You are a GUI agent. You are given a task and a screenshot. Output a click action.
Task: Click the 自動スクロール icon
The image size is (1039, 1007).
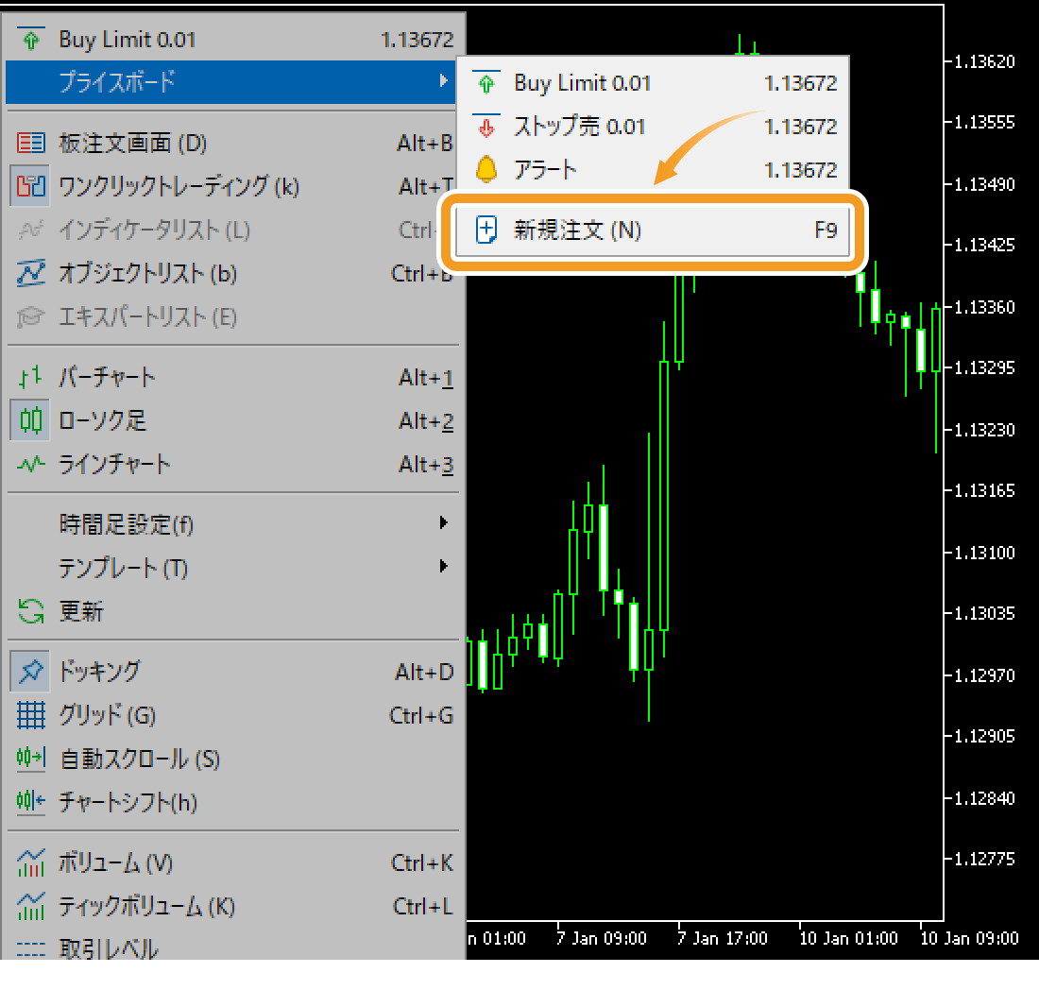30,758
